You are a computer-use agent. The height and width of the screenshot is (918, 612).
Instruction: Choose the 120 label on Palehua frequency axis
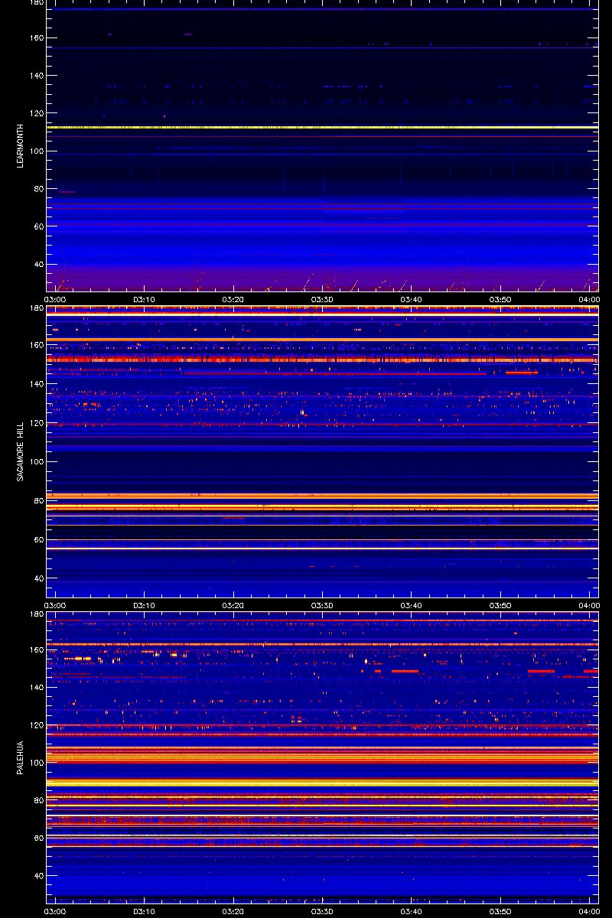pyautogui.click(x=35, y=725)
